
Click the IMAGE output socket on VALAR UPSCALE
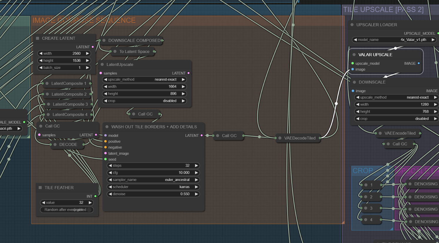pyautogui.click(x=419, y=63)
